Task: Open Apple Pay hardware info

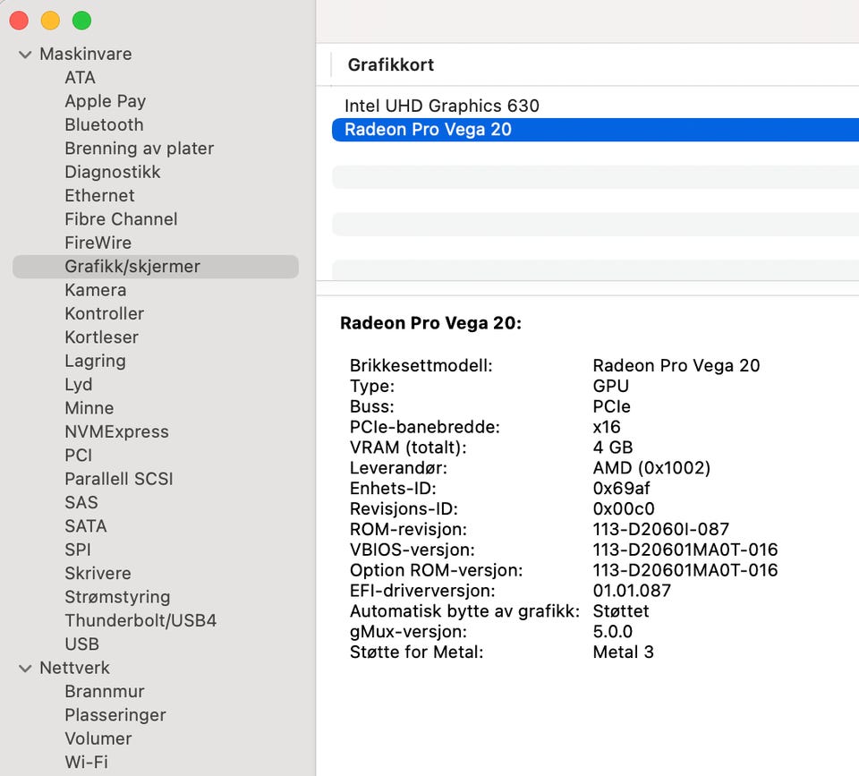Action: pos(106,101)
